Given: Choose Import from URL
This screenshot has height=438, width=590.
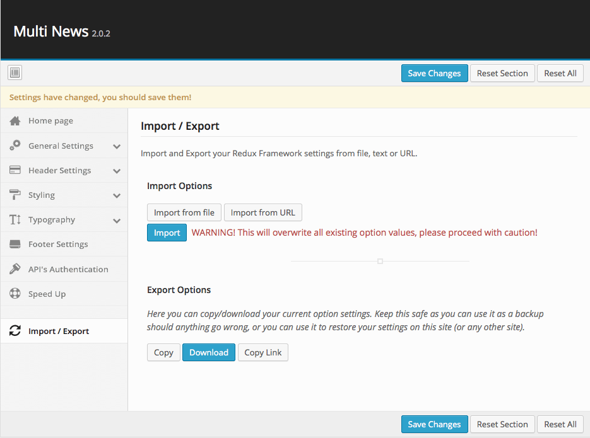Looking at the screenshot, I should (x=263, y=212).
